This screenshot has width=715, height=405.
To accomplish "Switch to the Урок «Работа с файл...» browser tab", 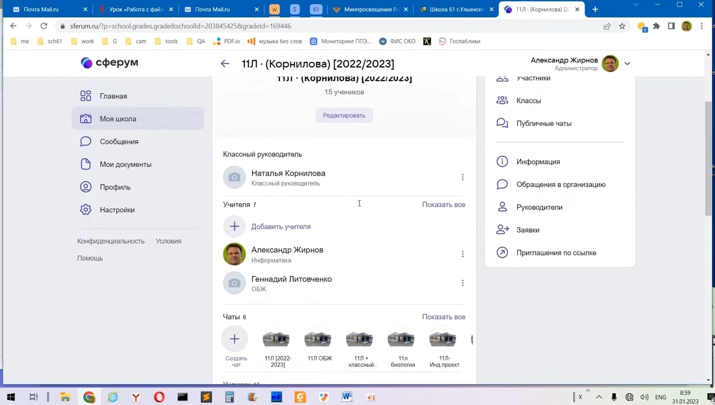I will 135,9.
